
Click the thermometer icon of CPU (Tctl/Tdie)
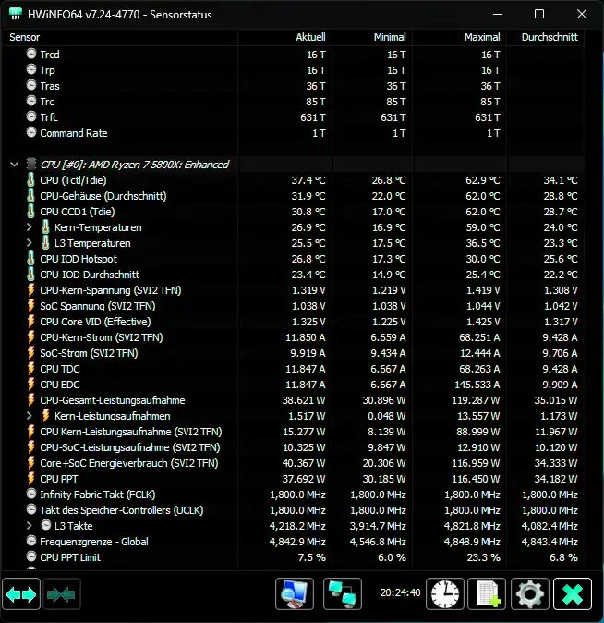pos(30,180)
